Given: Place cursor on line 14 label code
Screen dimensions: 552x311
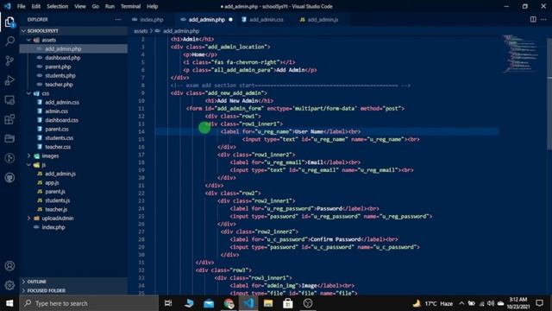Looking at the screenshot, I should click(291, 131).
